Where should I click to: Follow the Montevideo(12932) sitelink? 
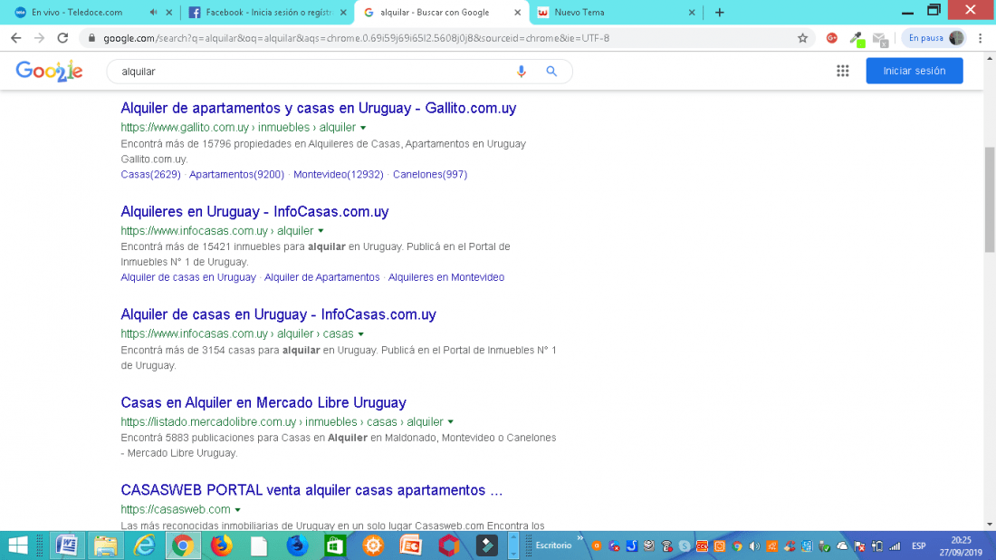pos(339,174)
